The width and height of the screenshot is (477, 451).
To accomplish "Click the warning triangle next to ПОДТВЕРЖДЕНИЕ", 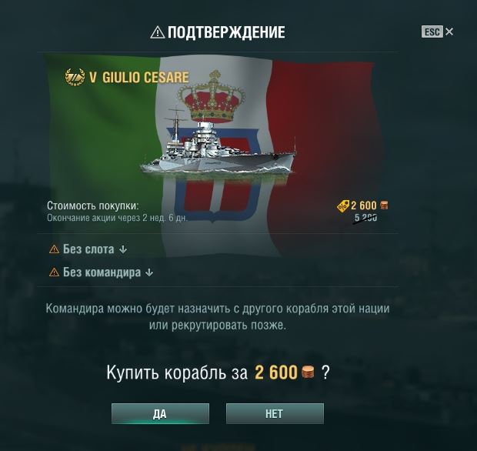I will coord(158,32).
